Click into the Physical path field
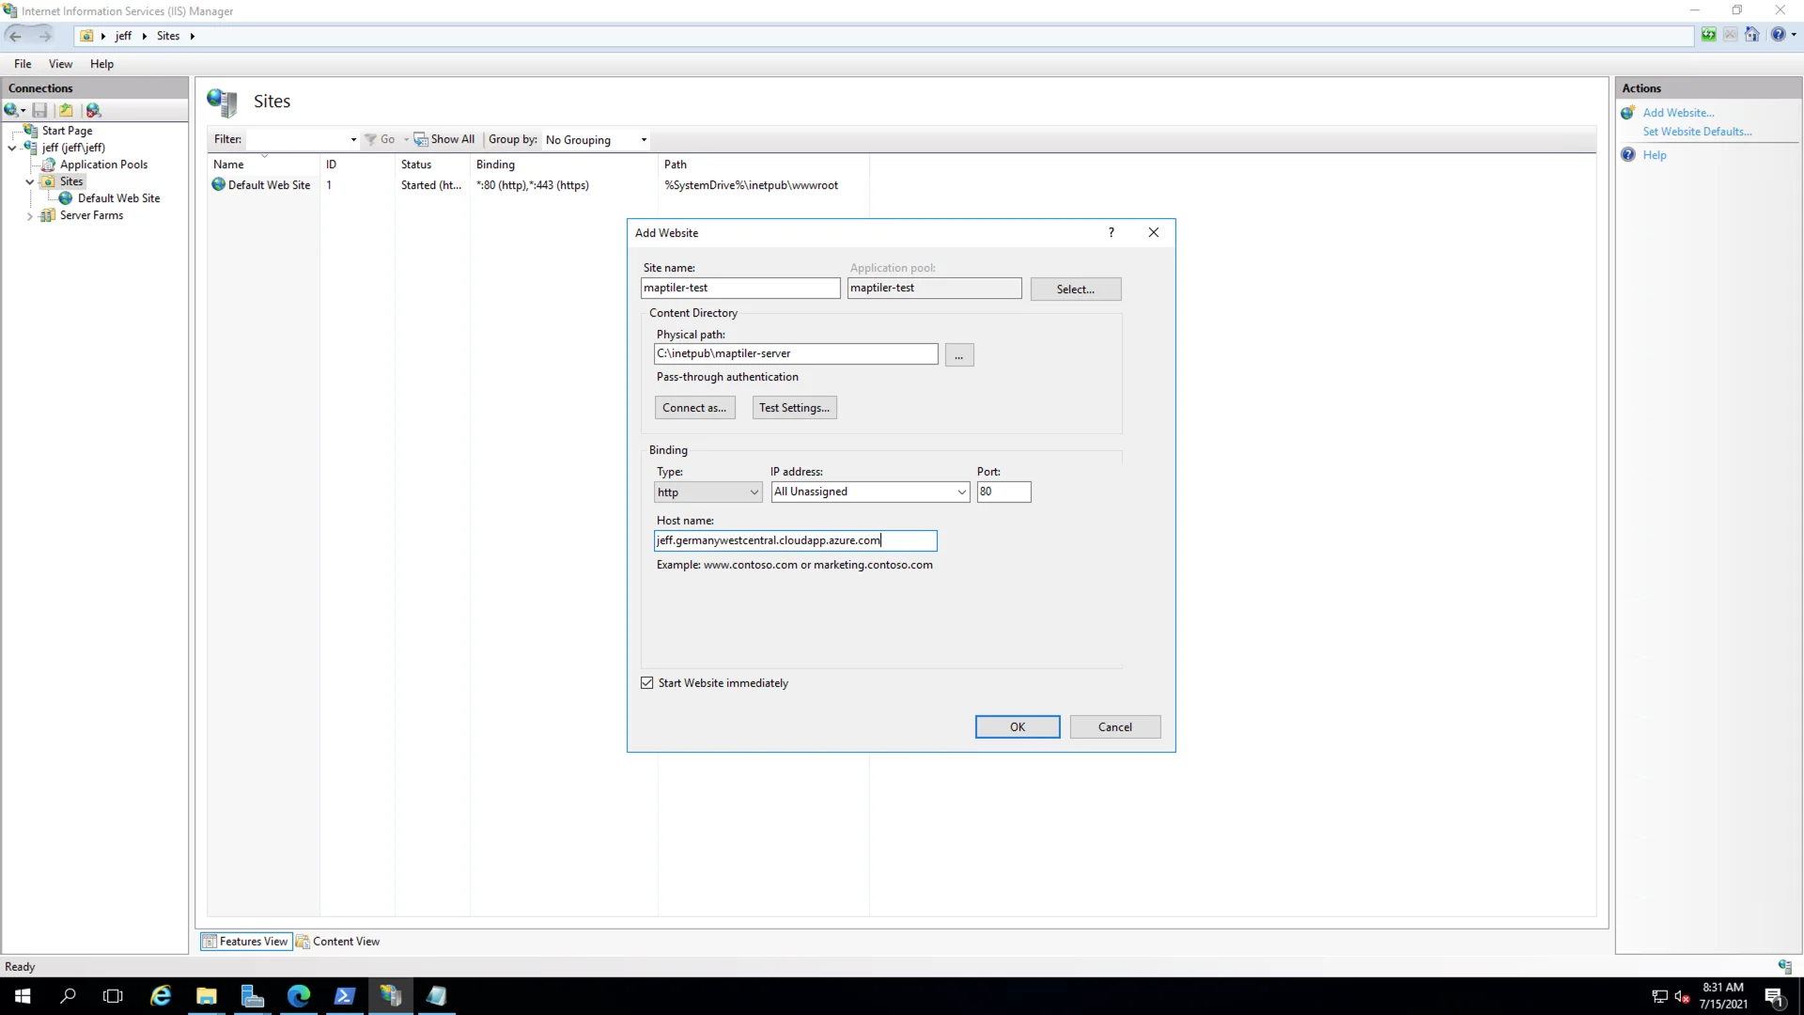1804x1015 pixels. pyautogui.click(x=796, y=353)
